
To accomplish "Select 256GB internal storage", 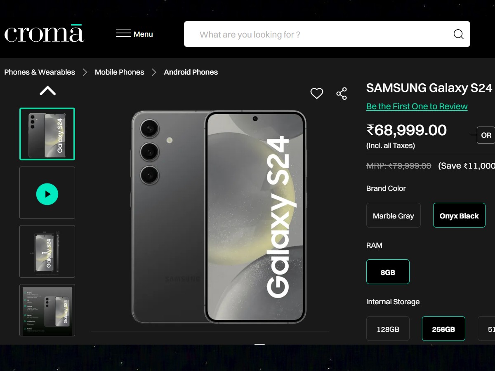I will [443, 329].
